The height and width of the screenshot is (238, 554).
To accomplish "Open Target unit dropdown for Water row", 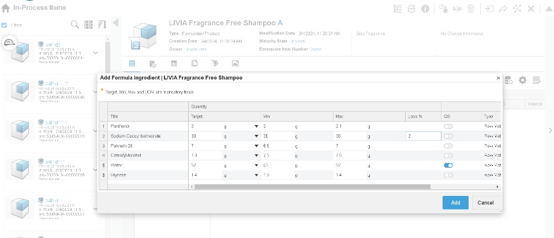I will pyautogui.click(x=256, y=165).
